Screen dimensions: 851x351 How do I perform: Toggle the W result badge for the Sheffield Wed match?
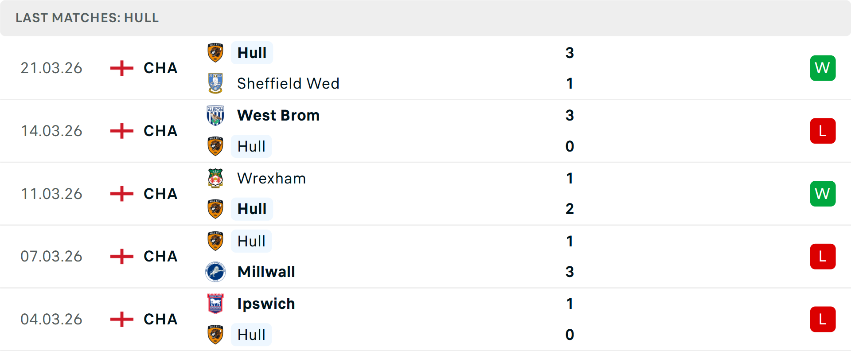pos(823,68)
